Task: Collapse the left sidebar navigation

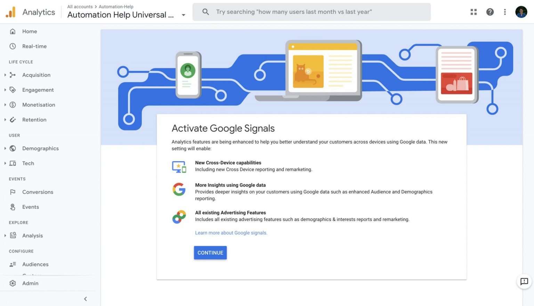Action: [86, 299]
